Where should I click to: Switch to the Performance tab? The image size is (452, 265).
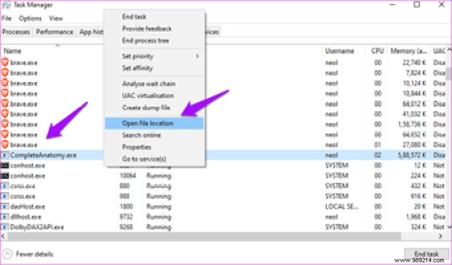tap(55, 32)
